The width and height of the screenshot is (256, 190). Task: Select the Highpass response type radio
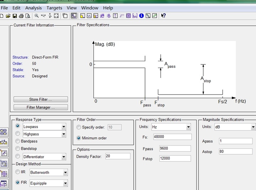(x=18, y=134)
